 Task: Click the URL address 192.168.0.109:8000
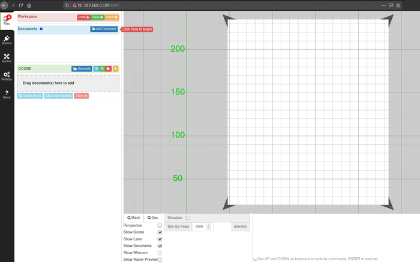pos(102,5)
